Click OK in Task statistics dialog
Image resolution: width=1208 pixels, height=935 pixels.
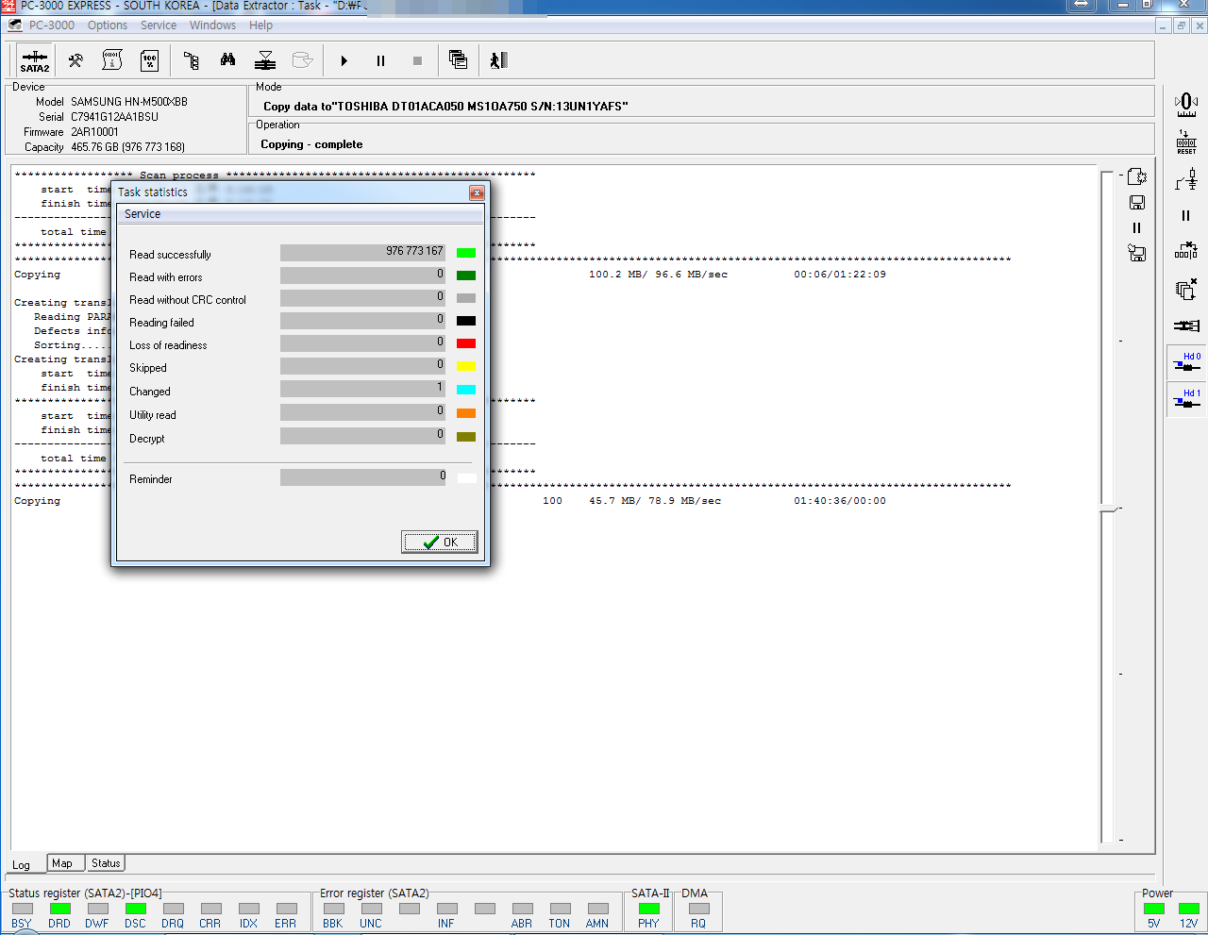pos(440,542)
